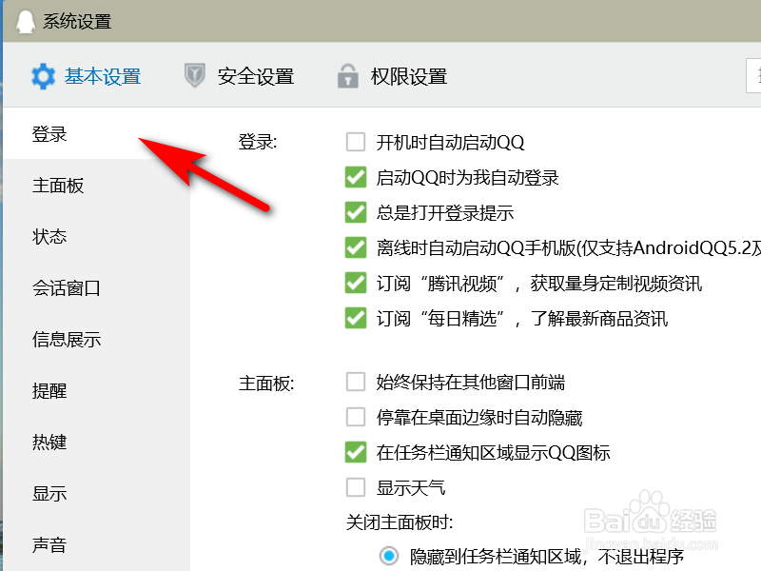761x571 pixels.
Task: Enable 开机时自动启动QQ checkbox
Action: point(356,142)
